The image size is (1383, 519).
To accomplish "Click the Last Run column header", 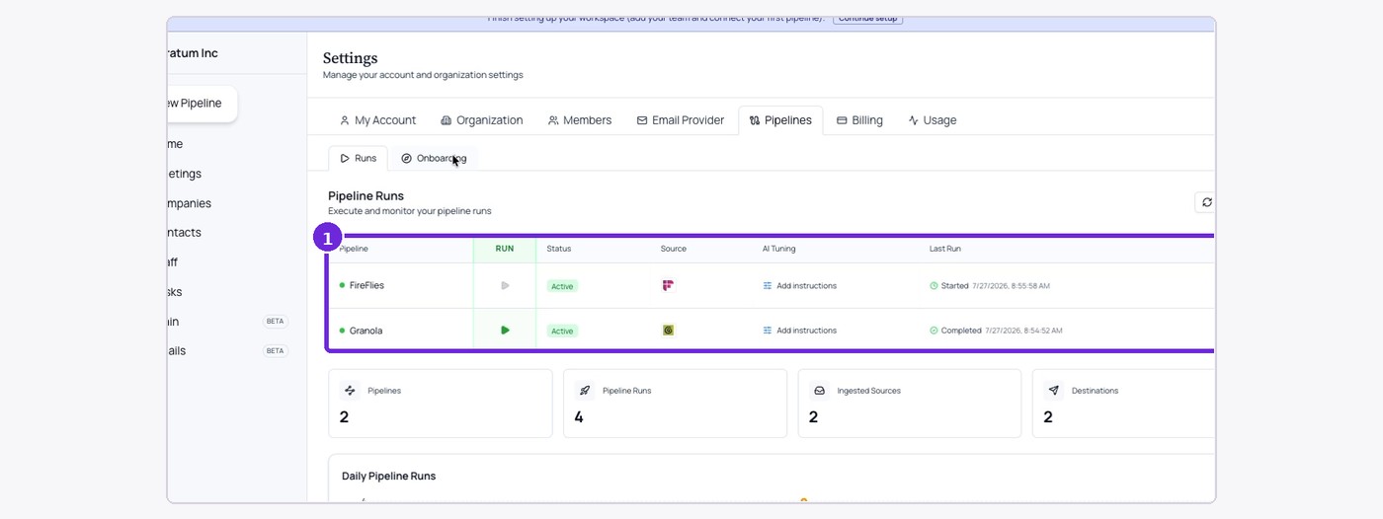I will coord(945,249).
